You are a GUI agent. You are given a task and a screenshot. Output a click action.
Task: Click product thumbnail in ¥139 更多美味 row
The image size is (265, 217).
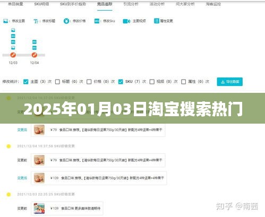(39, 209)
